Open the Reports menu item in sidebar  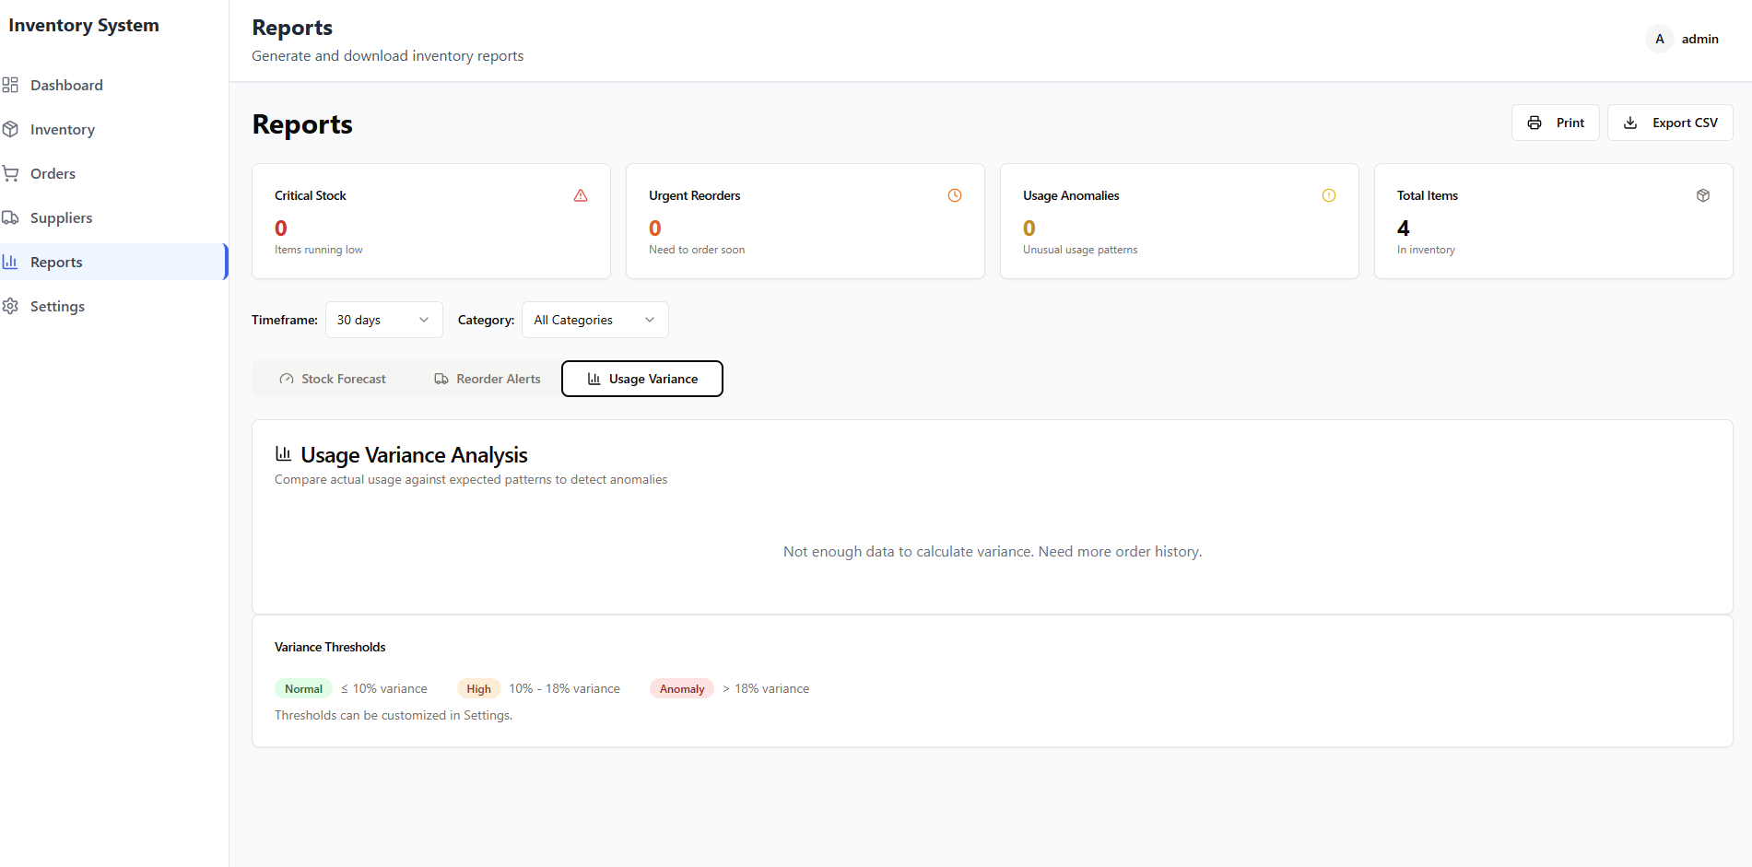56,262
